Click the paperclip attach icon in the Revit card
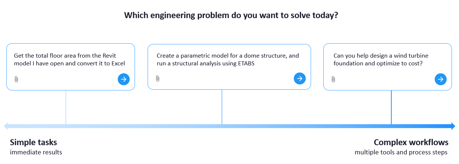459x164 pixels. (16, 79)
